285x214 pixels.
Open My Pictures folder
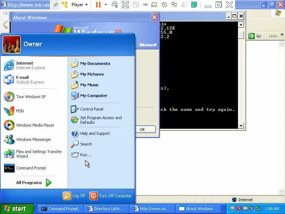[87, 74]
